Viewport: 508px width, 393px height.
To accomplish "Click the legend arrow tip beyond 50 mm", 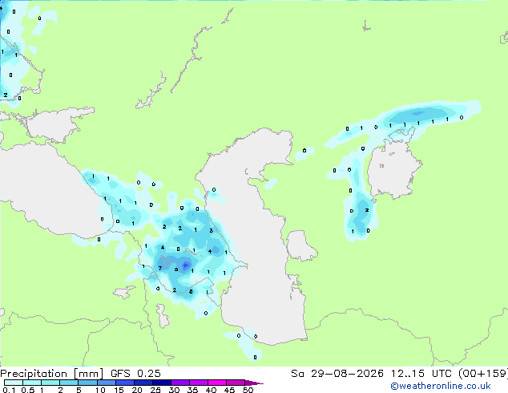I will tap(254, 383).
